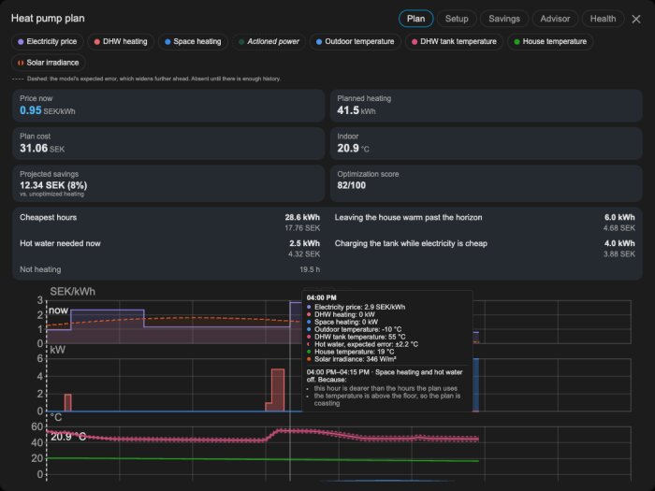Toggle the House temperature series
655x491 pixels.
[x=550, y=42]
